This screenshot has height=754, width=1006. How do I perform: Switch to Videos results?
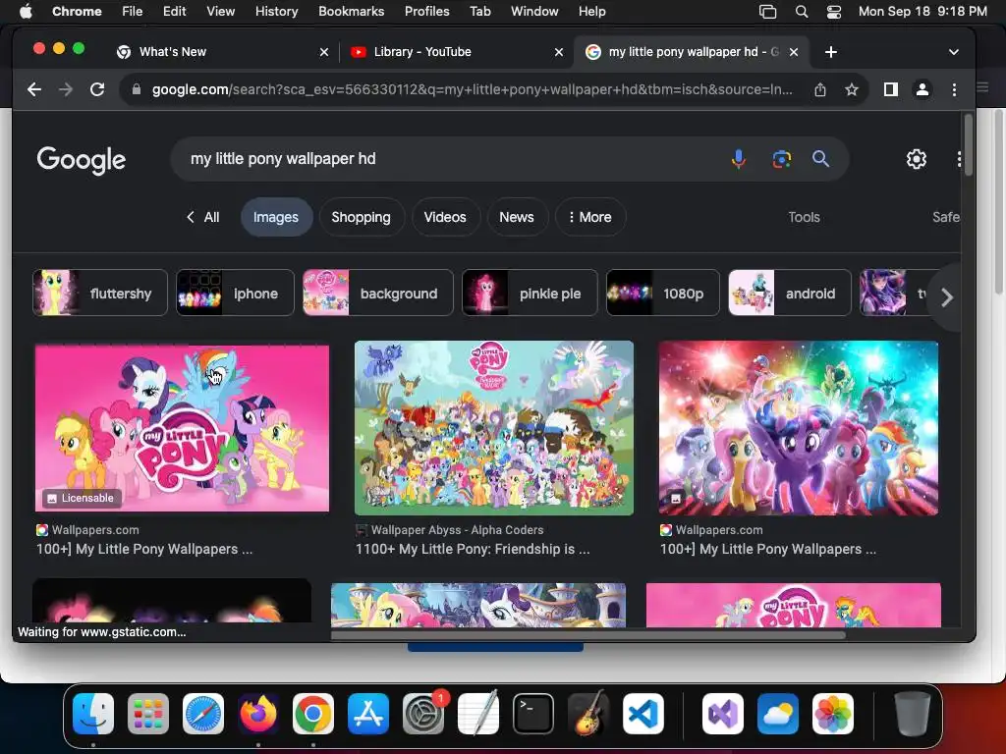(x=445, y=217)
